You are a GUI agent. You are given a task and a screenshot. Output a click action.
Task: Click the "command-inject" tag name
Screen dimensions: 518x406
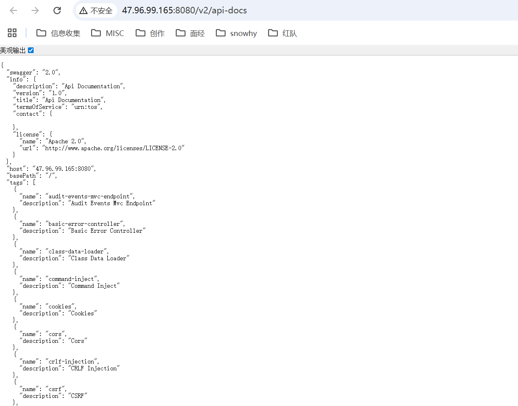pos(71,279)
